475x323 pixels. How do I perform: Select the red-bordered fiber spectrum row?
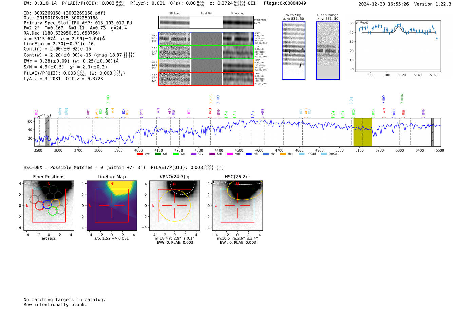[206, 79]
